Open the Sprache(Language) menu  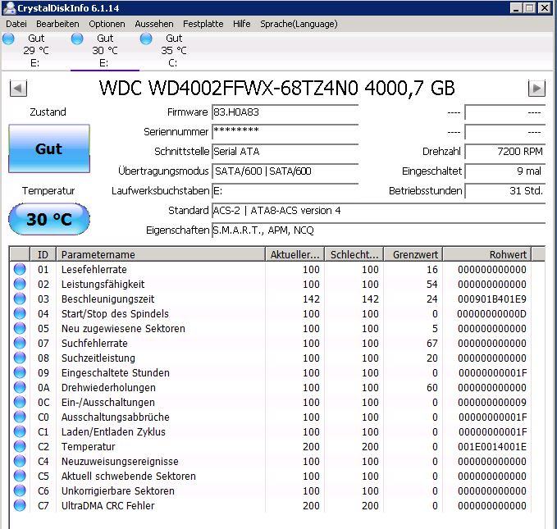[x=299, y=24]
